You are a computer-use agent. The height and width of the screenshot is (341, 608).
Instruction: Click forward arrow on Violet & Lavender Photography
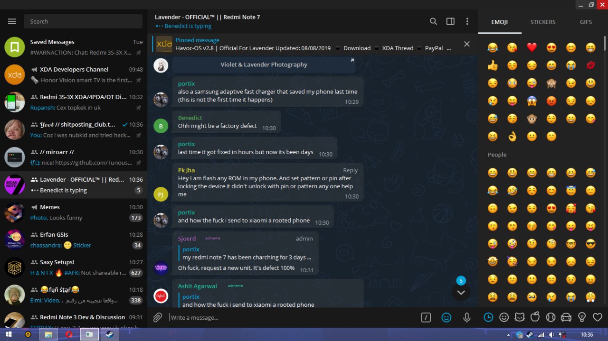pos(352,60)
